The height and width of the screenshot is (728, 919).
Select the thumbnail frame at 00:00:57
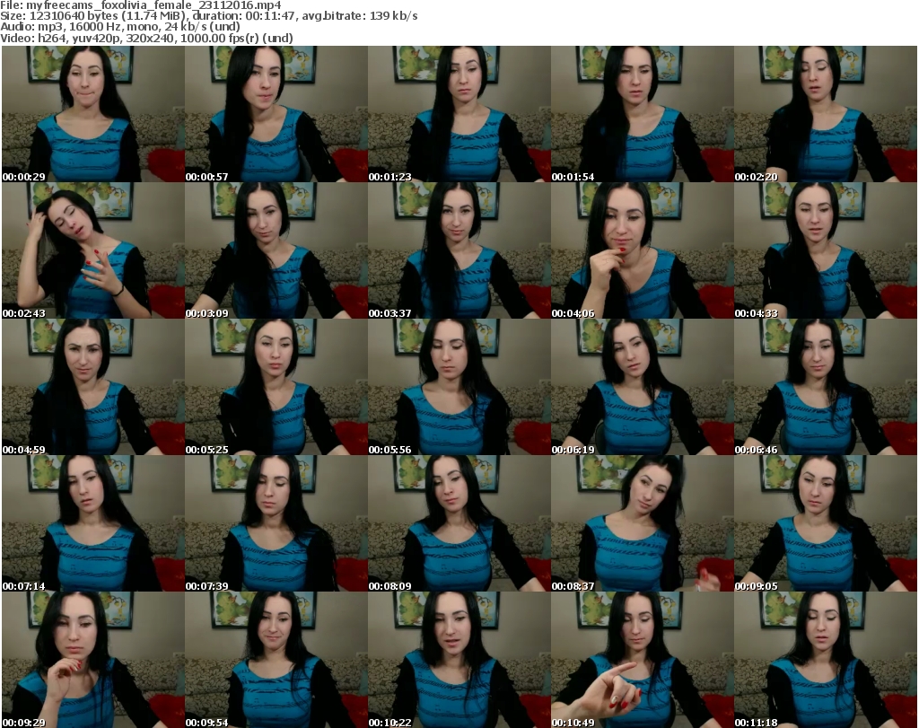tap(276, 114)
